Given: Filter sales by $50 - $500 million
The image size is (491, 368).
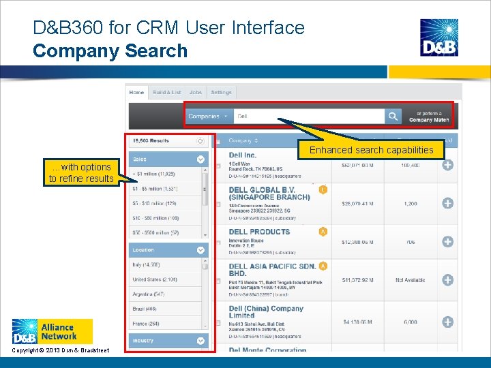Looking at the screenshot, I should pyautogui.click(x=165, y=232).
